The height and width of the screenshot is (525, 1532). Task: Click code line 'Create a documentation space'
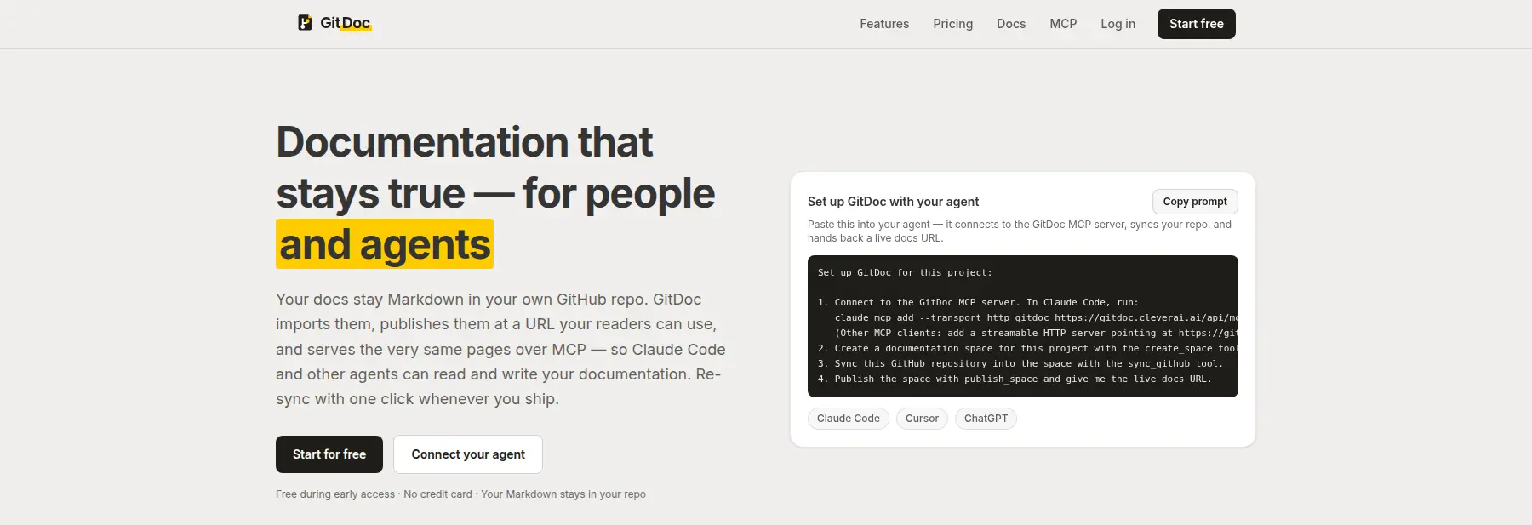[x=1028, y=348]
